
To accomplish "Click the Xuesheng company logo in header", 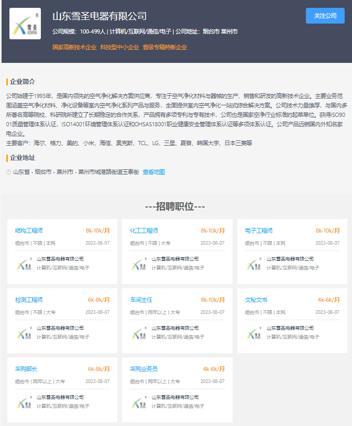I will point(25,24).
